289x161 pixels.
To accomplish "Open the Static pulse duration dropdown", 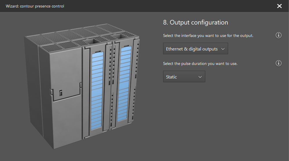I will (x=184, y=77).
